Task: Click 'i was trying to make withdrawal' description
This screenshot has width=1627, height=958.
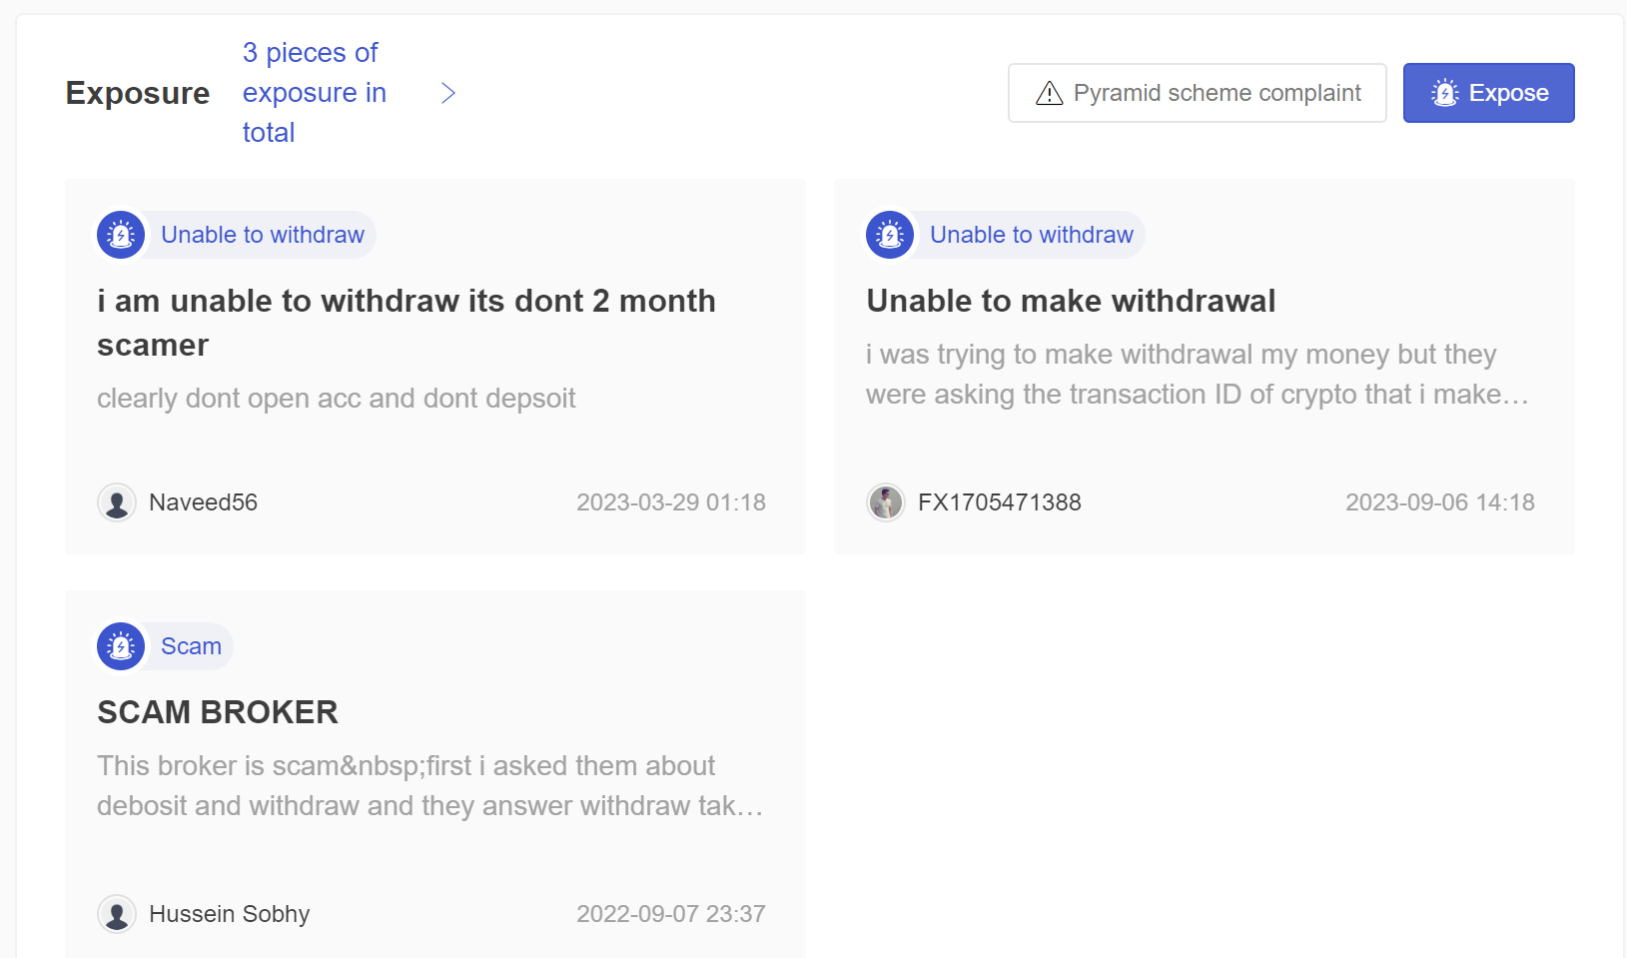Action: click(1198, 375)
